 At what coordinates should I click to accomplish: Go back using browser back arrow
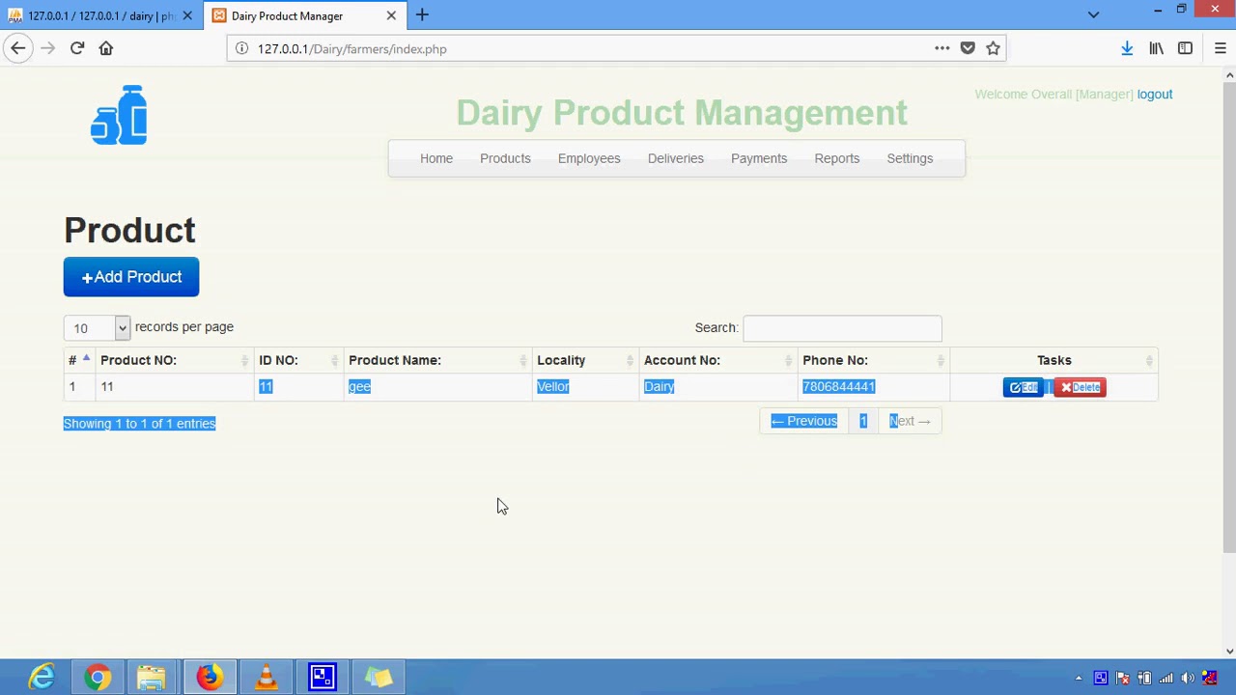(x=17, y=48)
